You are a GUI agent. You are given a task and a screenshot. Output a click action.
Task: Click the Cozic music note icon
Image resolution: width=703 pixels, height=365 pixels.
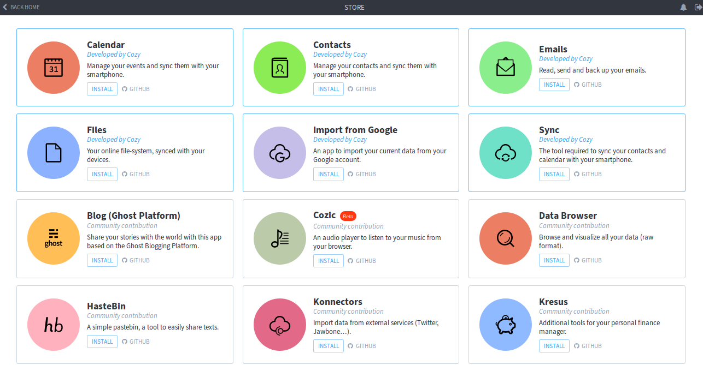point(280,238)
